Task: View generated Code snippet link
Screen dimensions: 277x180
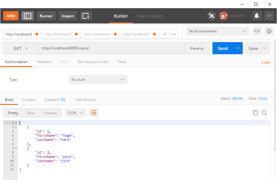Action: (x=265, y=62)
